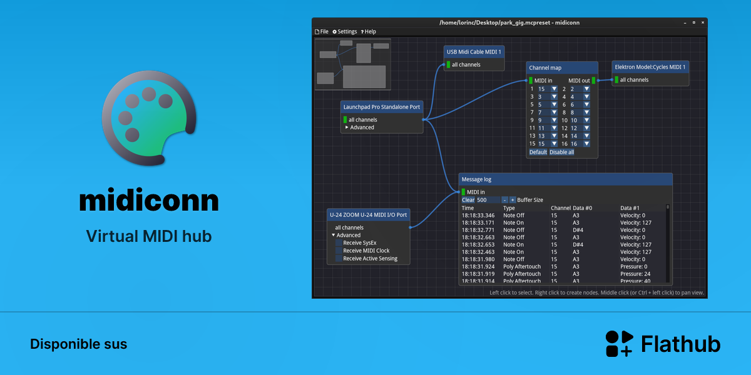Screen dimensions: 751x375
Task: Click the Flathub wordmark text
Action: [x=681, y=344]
